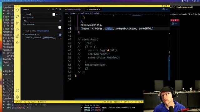
Task: Toggle Use Regular Expression in search
Action: tap(60, 14)
